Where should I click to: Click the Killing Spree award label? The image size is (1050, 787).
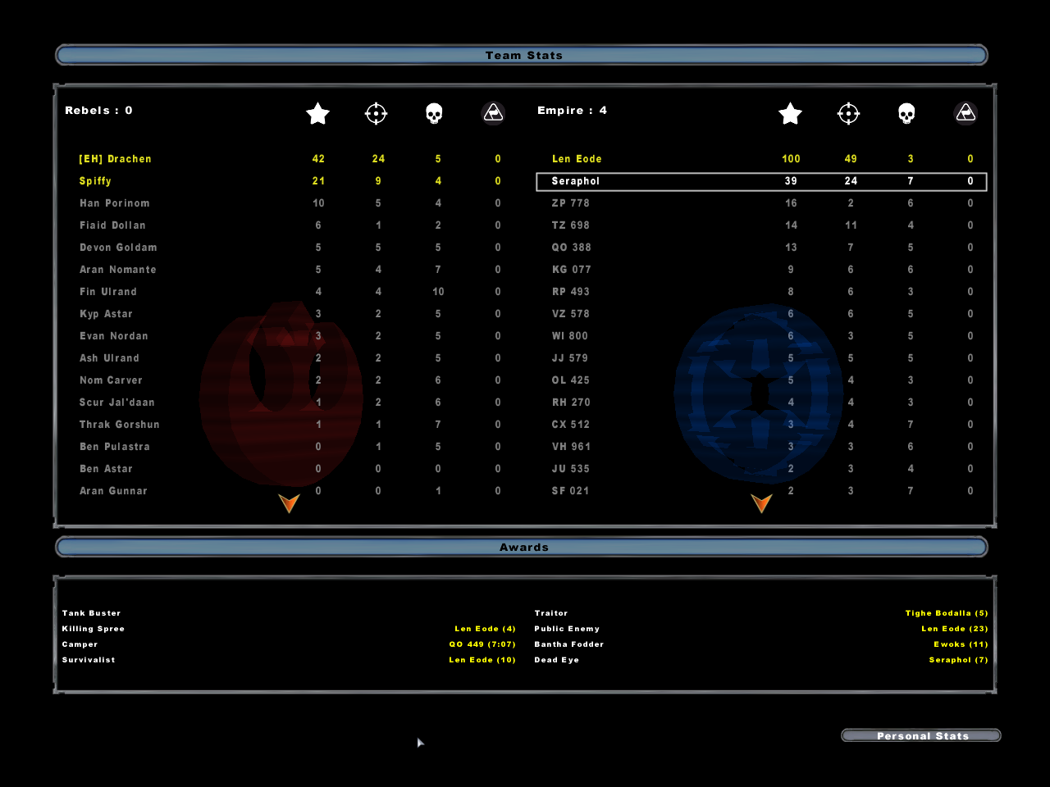[93, 629]
